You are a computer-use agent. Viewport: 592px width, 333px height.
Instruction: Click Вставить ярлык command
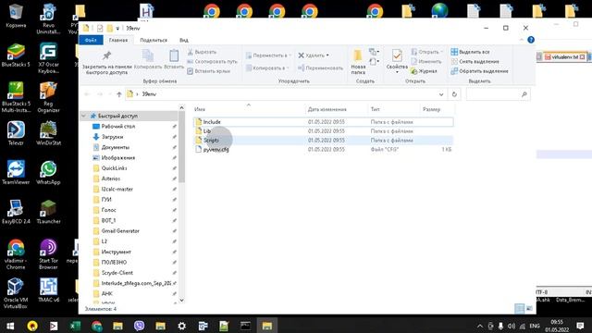pos(209,71)
